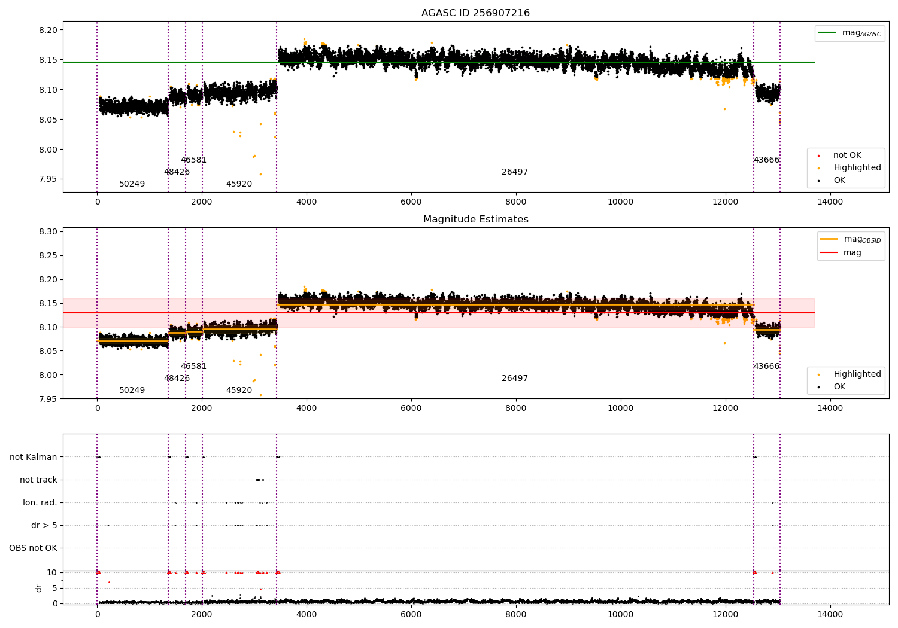This screenshot has height=628, width=898.
Task: Click the 'not track' row label
Action: coord(38,480)
